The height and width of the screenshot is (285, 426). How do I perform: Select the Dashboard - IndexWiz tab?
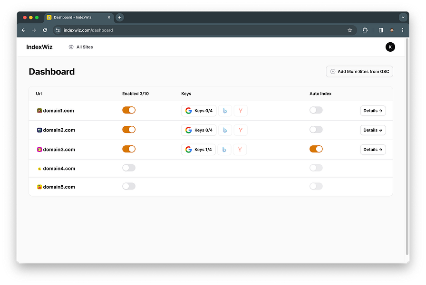(79, 18)
